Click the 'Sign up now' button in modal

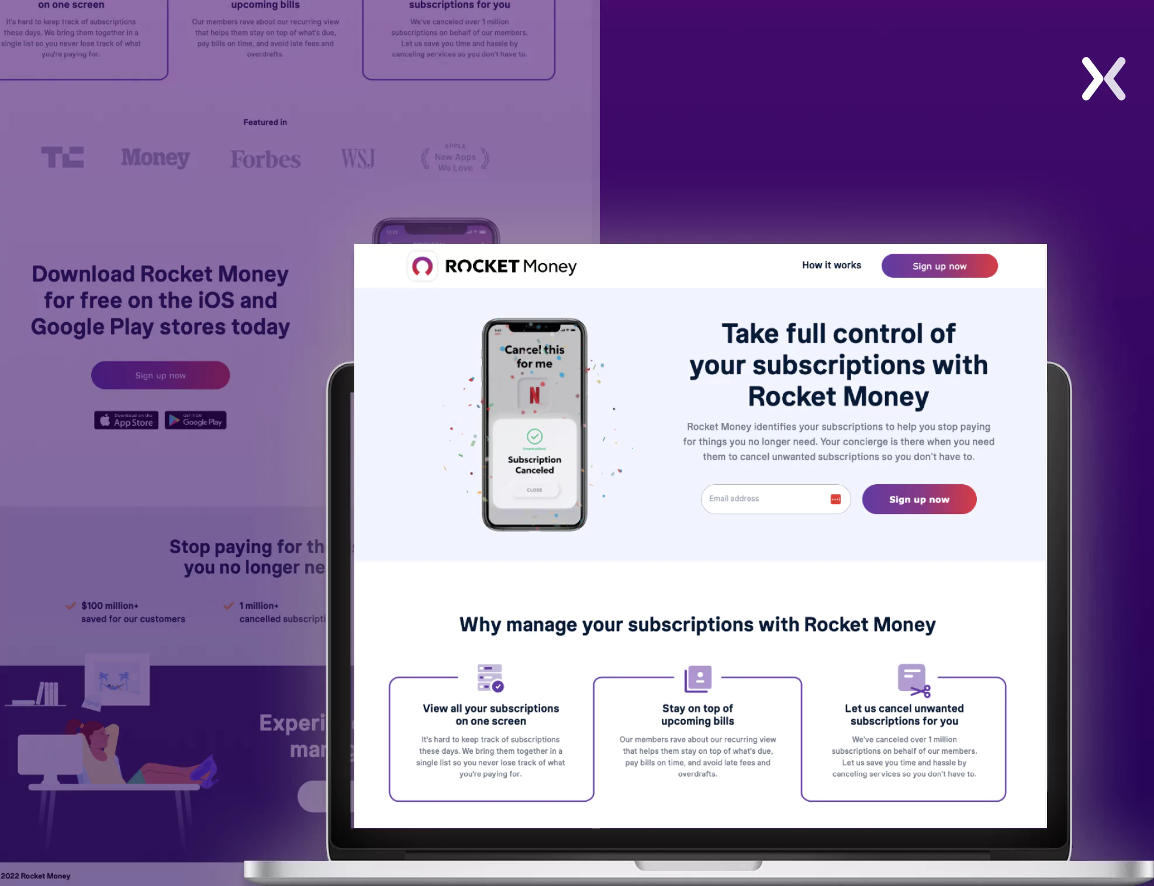[x=919, y=499]
